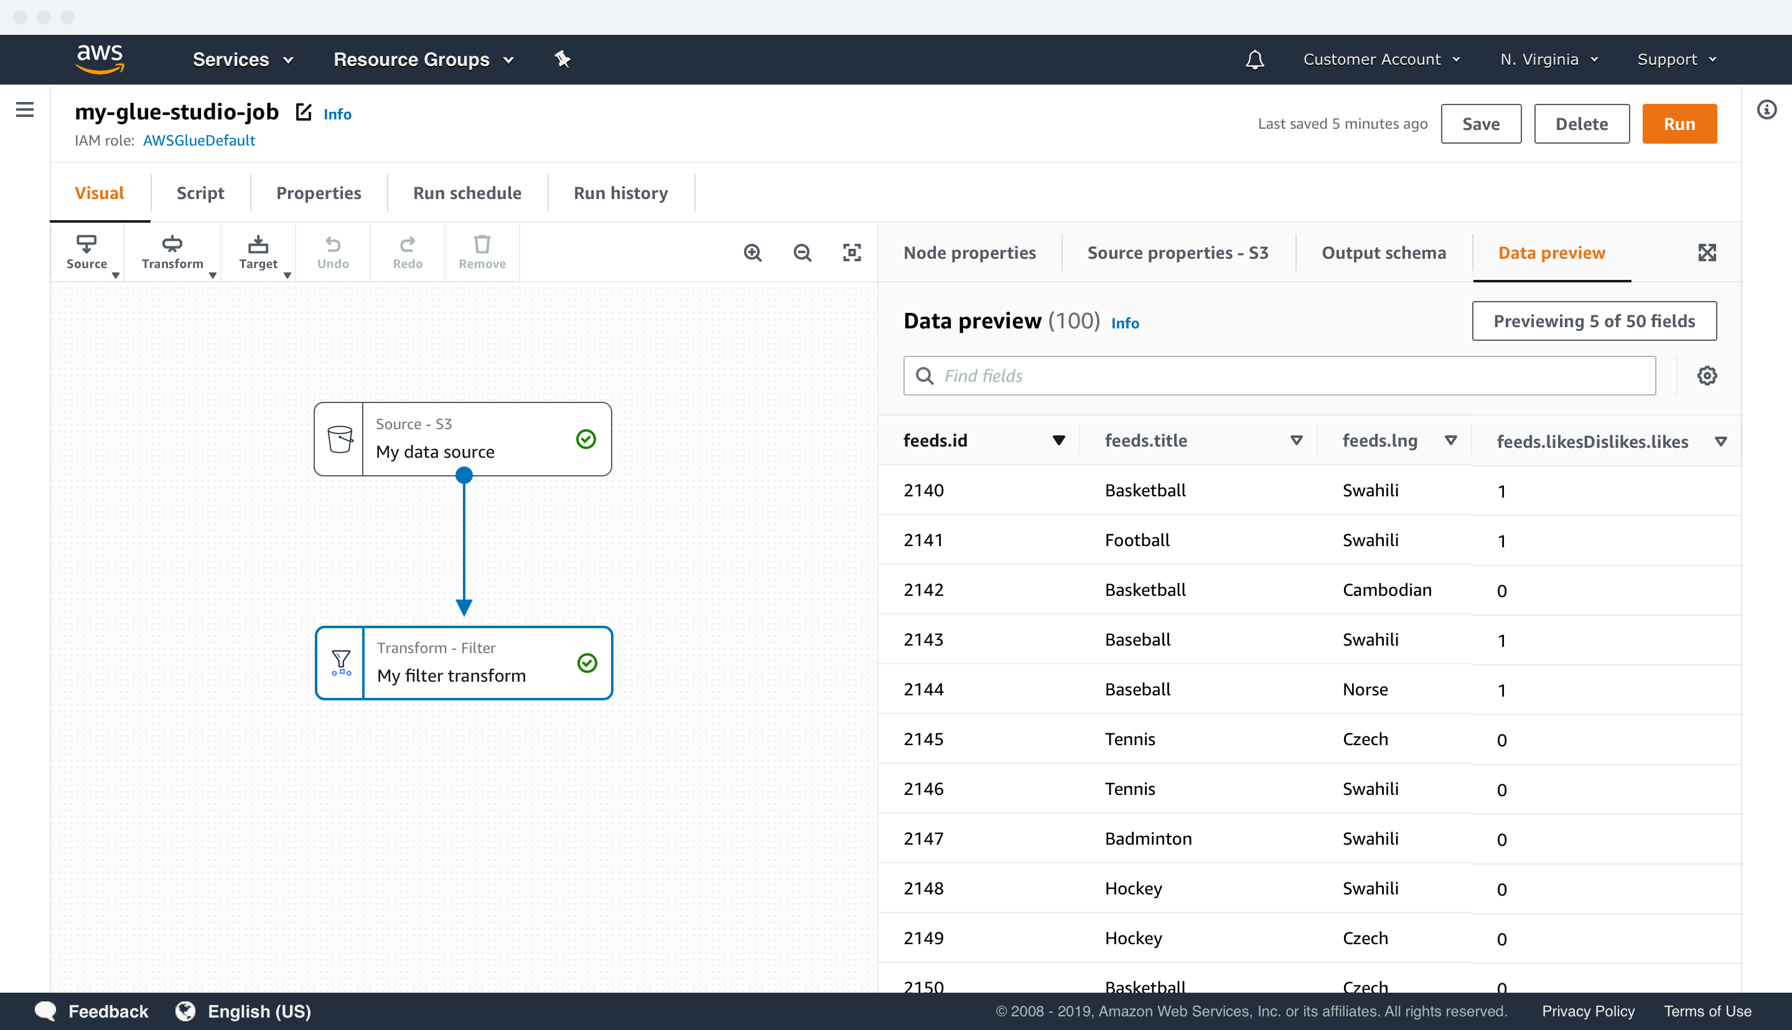Click the feeds.id cell 2144
Screen dimensions: 1792x1030
923,689
